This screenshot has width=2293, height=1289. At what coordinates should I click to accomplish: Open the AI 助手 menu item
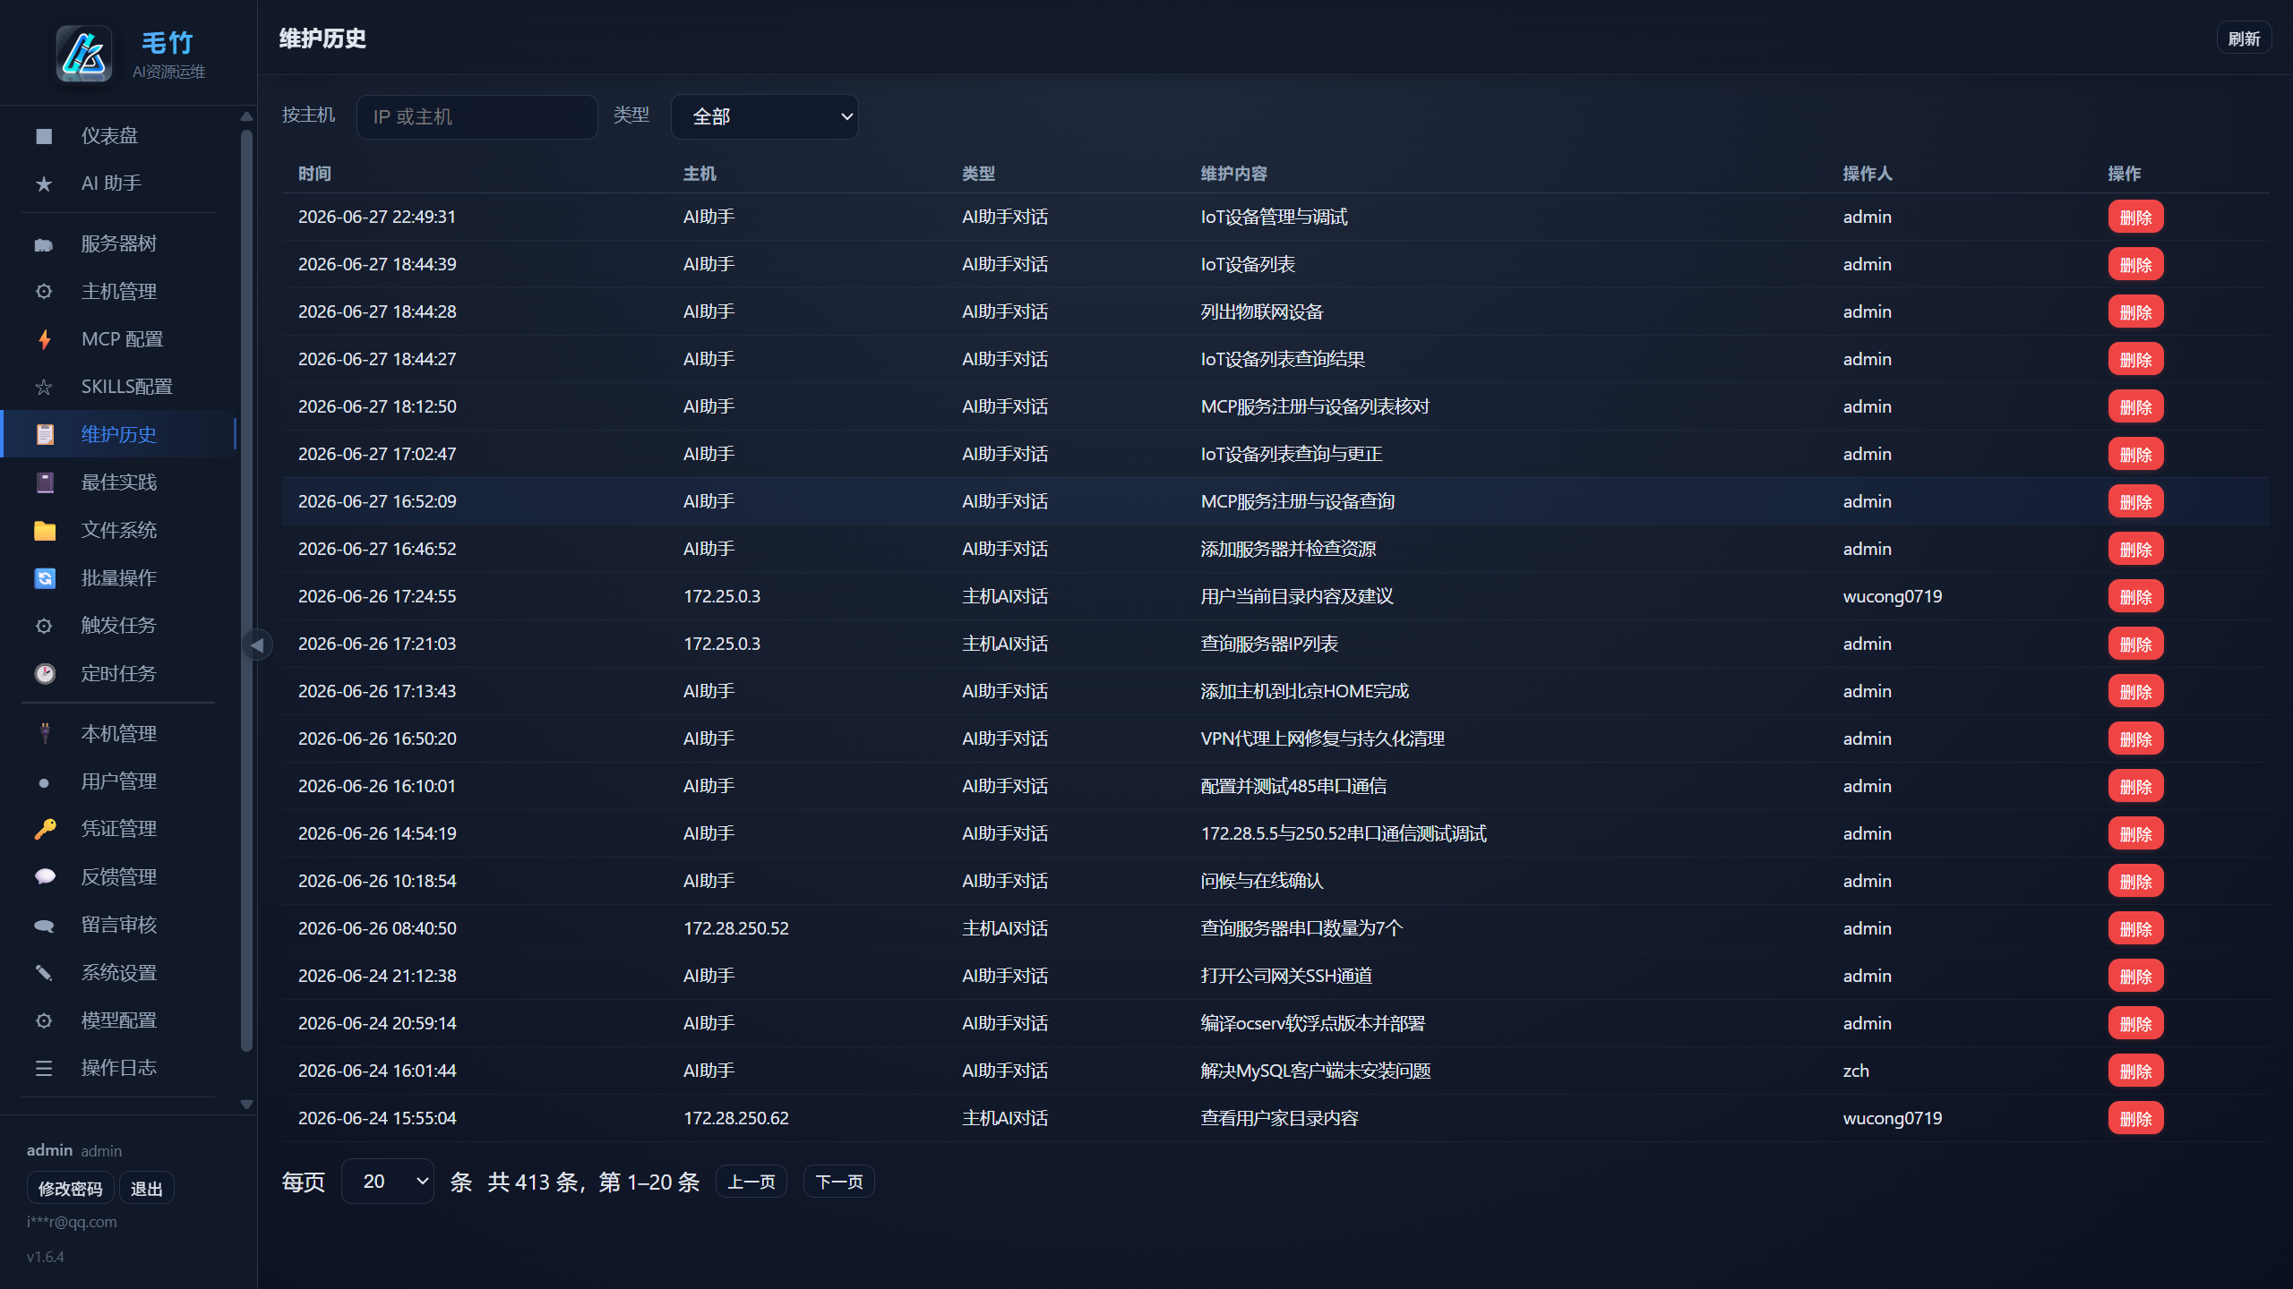[118, 184]
